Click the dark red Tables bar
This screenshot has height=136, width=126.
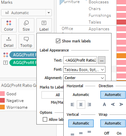121,22
